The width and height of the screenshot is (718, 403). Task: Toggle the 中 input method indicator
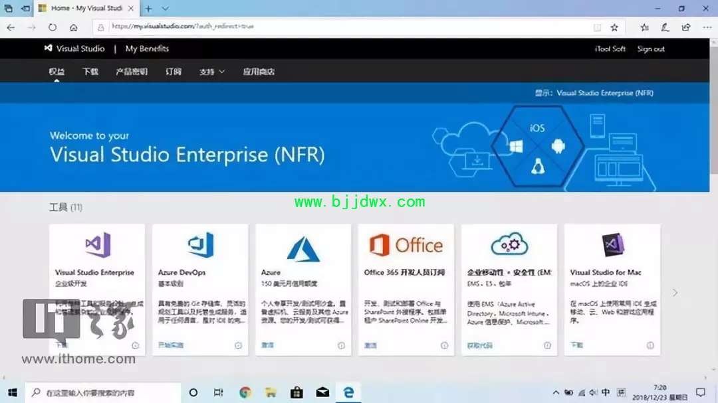click(x=606, y=392)
